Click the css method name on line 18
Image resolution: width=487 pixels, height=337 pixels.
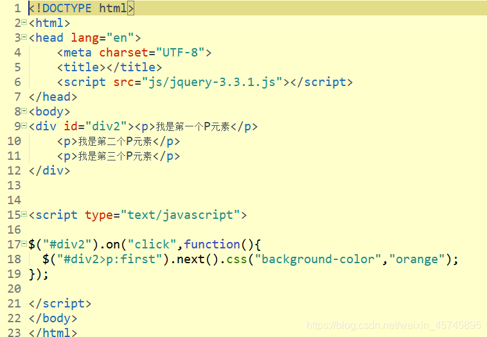point(236,259)
